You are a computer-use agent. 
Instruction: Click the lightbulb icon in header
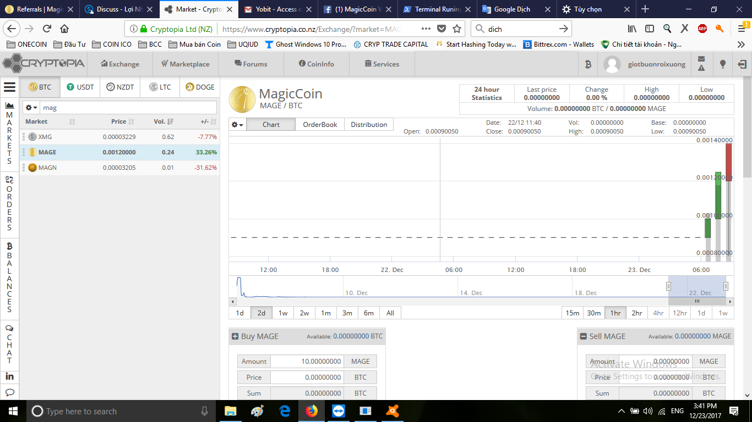pos(723,64)
